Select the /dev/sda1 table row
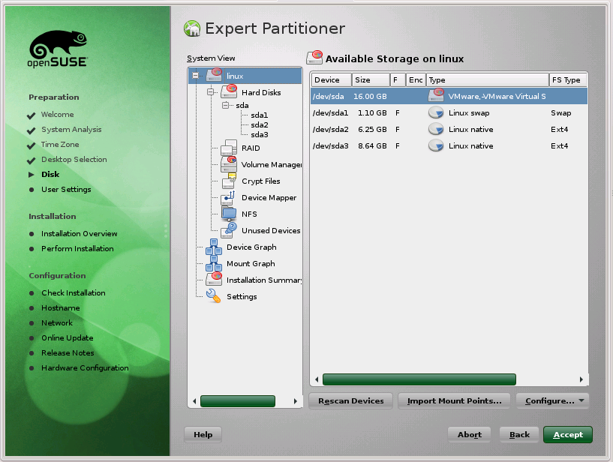The image size is (613, 462). tap(449, 112)
